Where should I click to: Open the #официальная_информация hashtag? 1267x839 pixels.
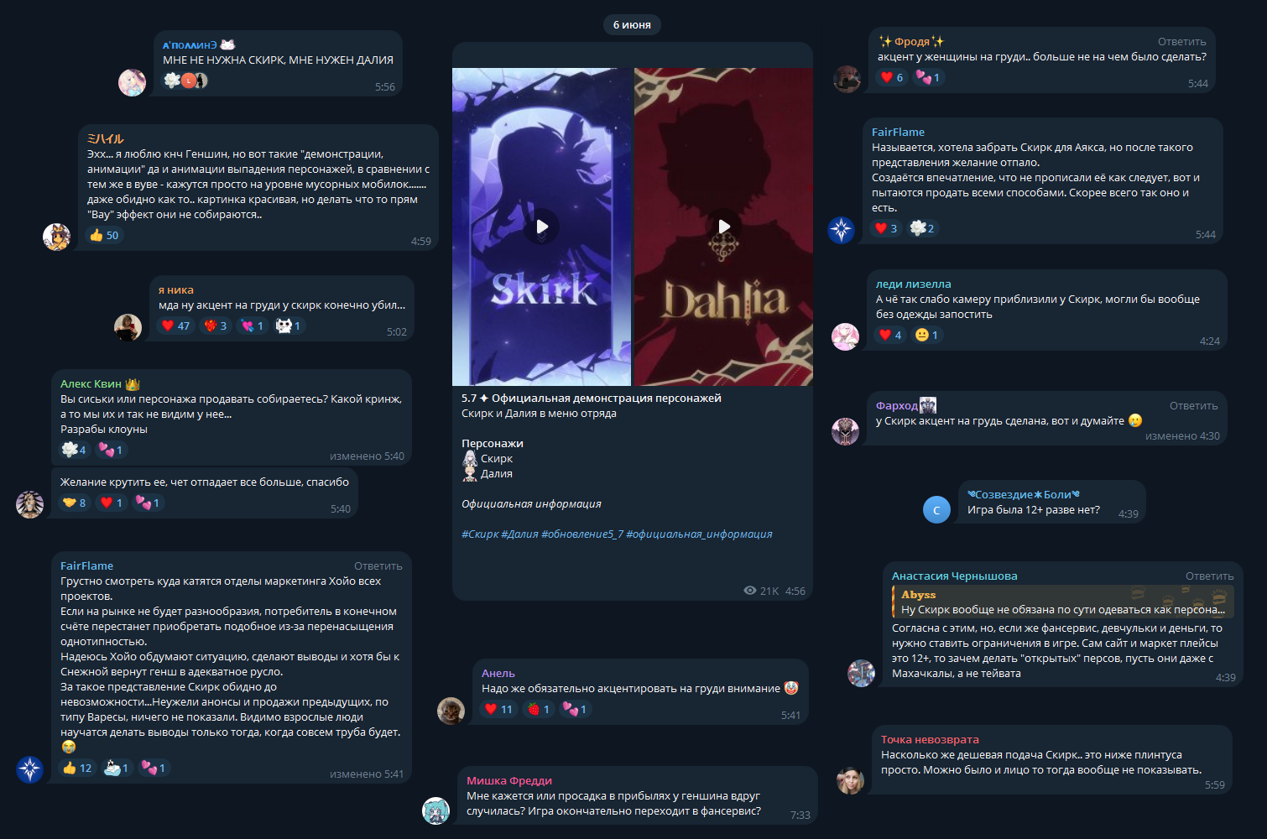click(700, 534)
